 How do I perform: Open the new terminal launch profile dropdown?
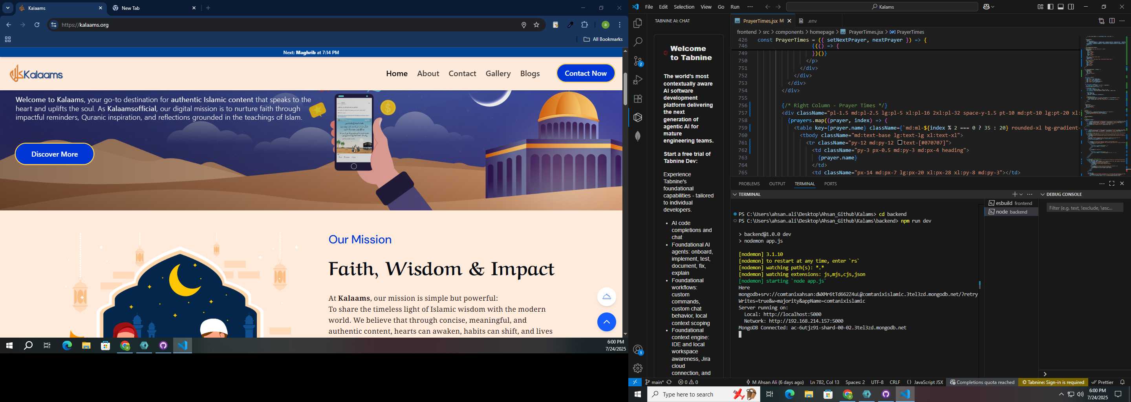1021,194
